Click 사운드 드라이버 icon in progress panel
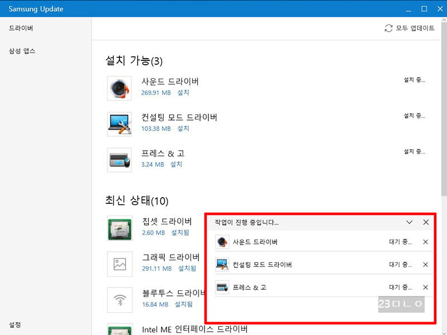 222,242
